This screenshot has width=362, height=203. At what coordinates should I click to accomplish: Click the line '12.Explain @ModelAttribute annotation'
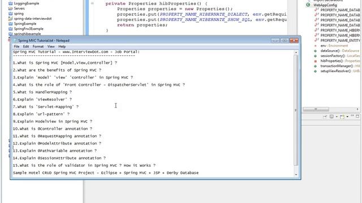pyautogui.click(x=57, y=144)
